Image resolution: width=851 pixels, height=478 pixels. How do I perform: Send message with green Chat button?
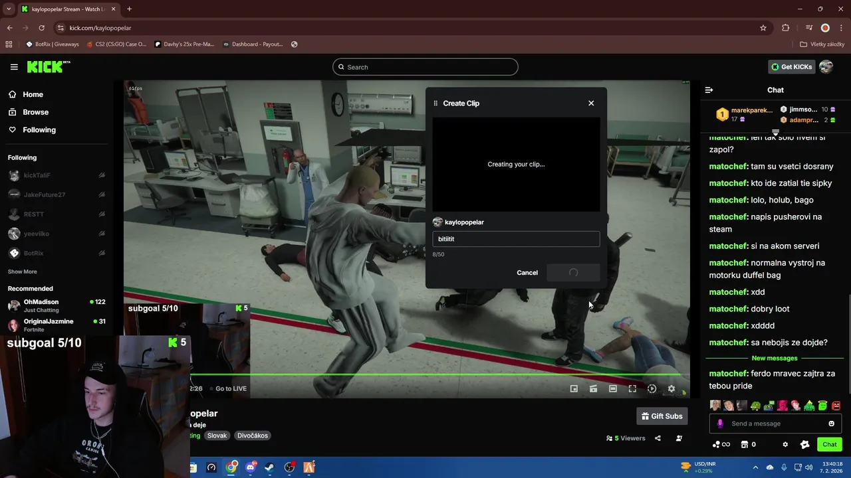830,445
